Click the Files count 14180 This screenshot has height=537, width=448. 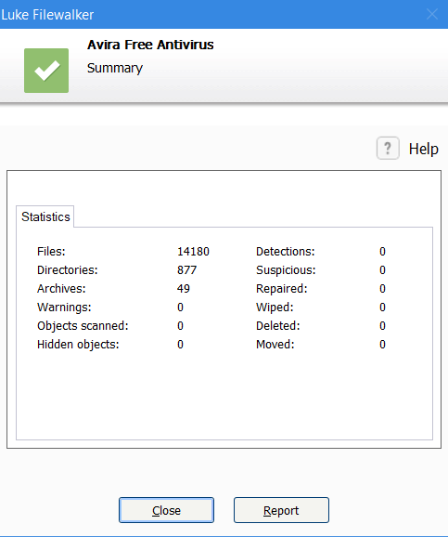(x=193, y=252)
